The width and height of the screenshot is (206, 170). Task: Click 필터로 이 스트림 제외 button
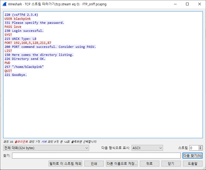coord(65,164)
